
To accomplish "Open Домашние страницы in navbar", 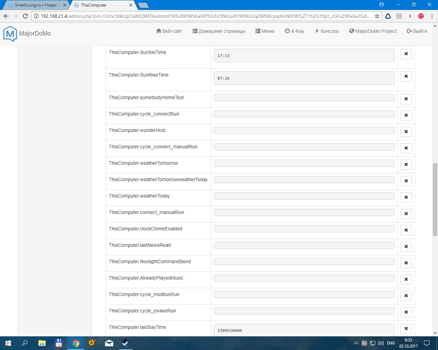I will (219, 31).
